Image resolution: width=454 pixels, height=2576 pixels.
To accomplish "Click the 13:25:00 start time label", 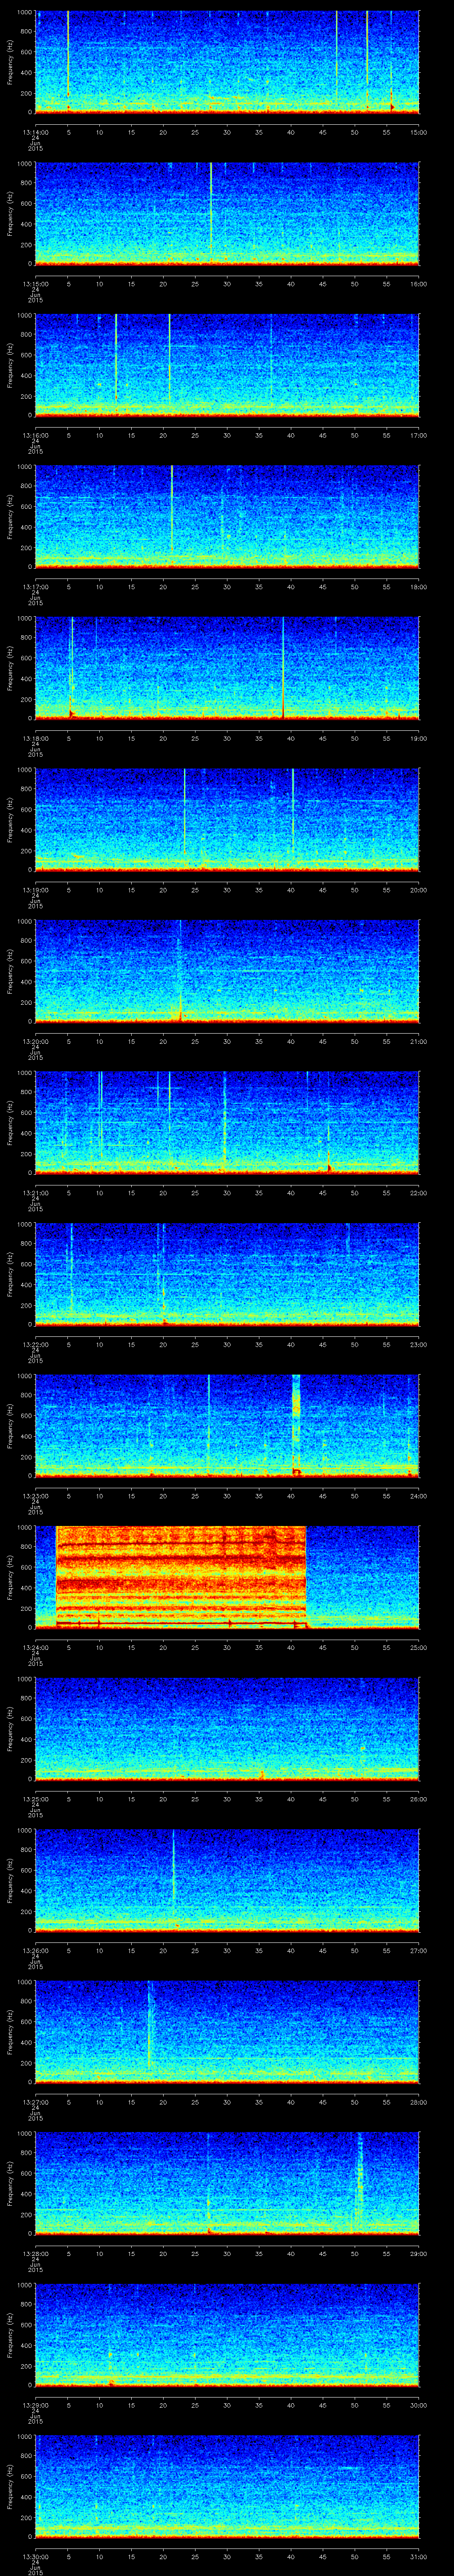I will [35, 1799].
